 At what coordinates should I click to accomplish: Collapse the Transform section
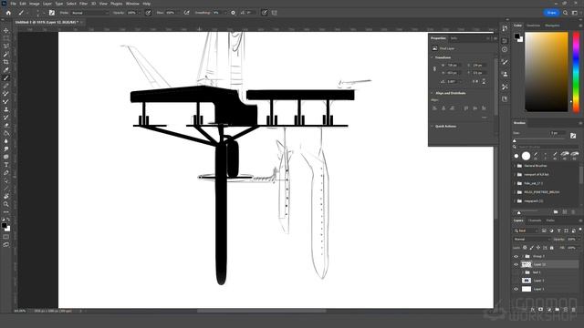point(432,57)
